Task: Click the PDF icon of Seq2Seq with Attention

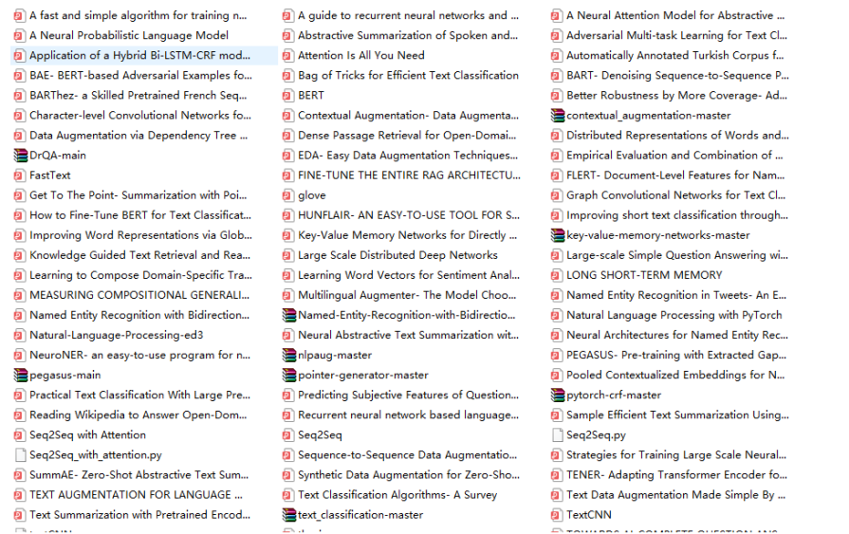Action: click(20, 435)
